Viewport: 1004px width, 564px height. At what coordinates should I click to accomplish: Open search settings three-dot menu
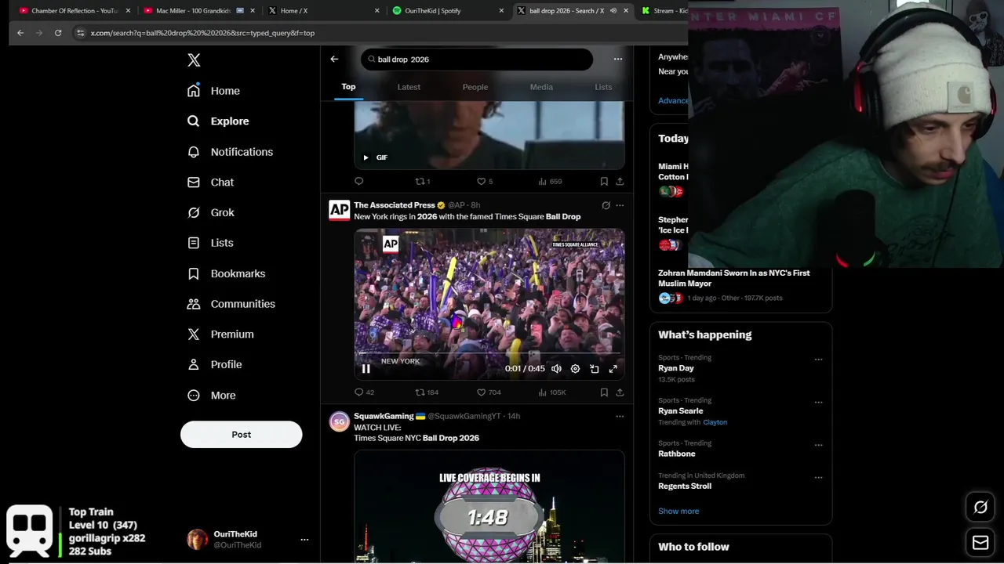point(618,60)
